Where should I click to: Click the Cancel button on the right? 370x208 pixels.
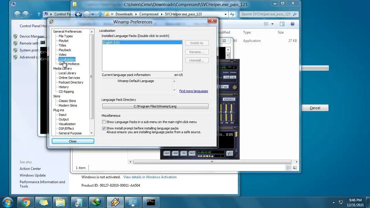tap(315, 108)
